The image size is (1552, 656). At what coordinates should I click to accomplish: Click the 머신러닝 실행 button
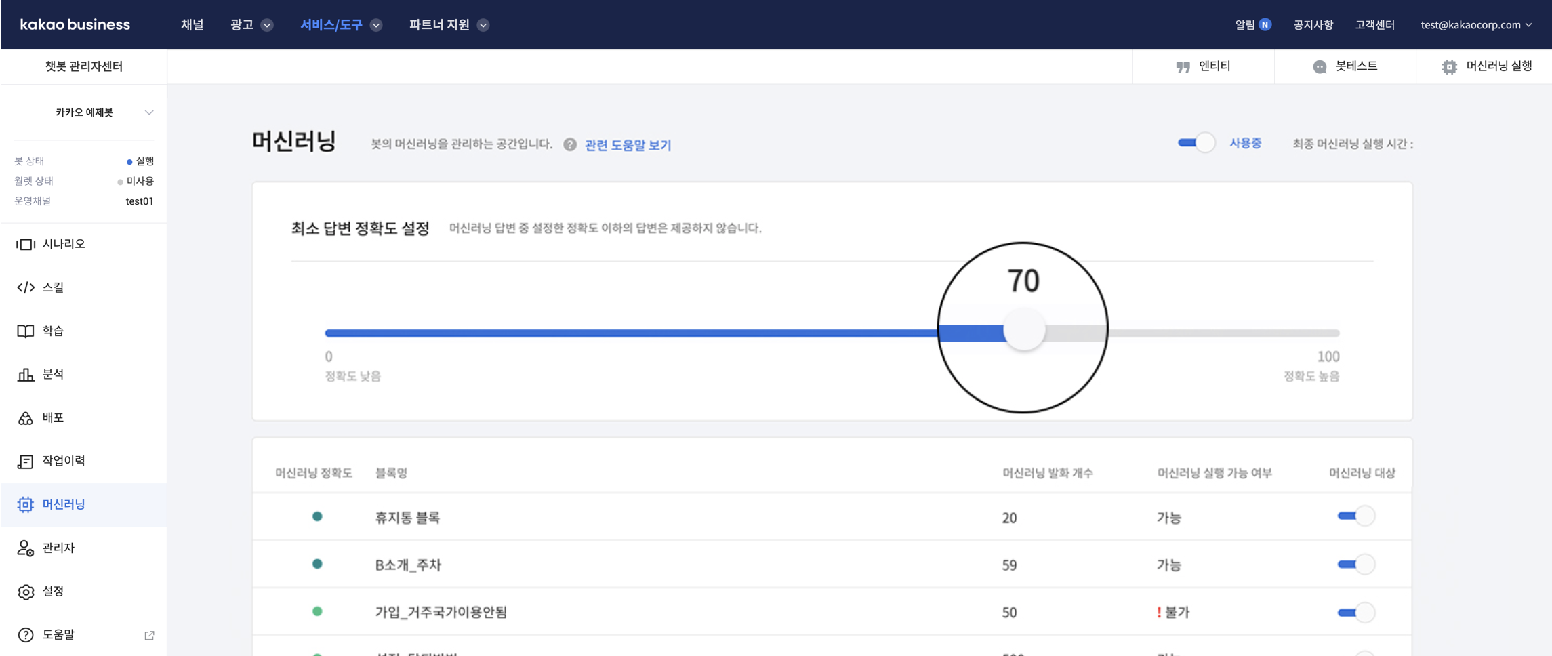click(1487, 66)
